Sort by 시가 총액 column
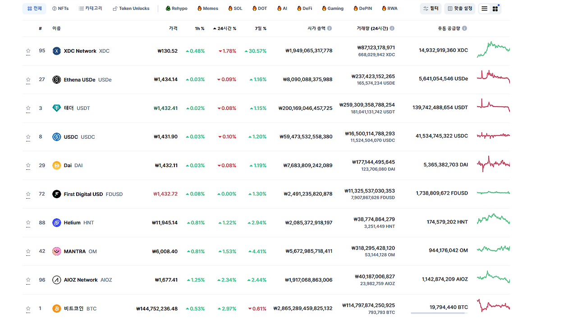The width and height of the screenshot is (577, 318). click(316, 28)
